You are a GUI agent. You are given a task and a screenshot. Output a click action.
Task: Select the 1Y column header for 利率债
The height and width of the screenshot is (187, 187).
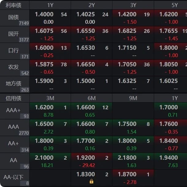(50, 5)
